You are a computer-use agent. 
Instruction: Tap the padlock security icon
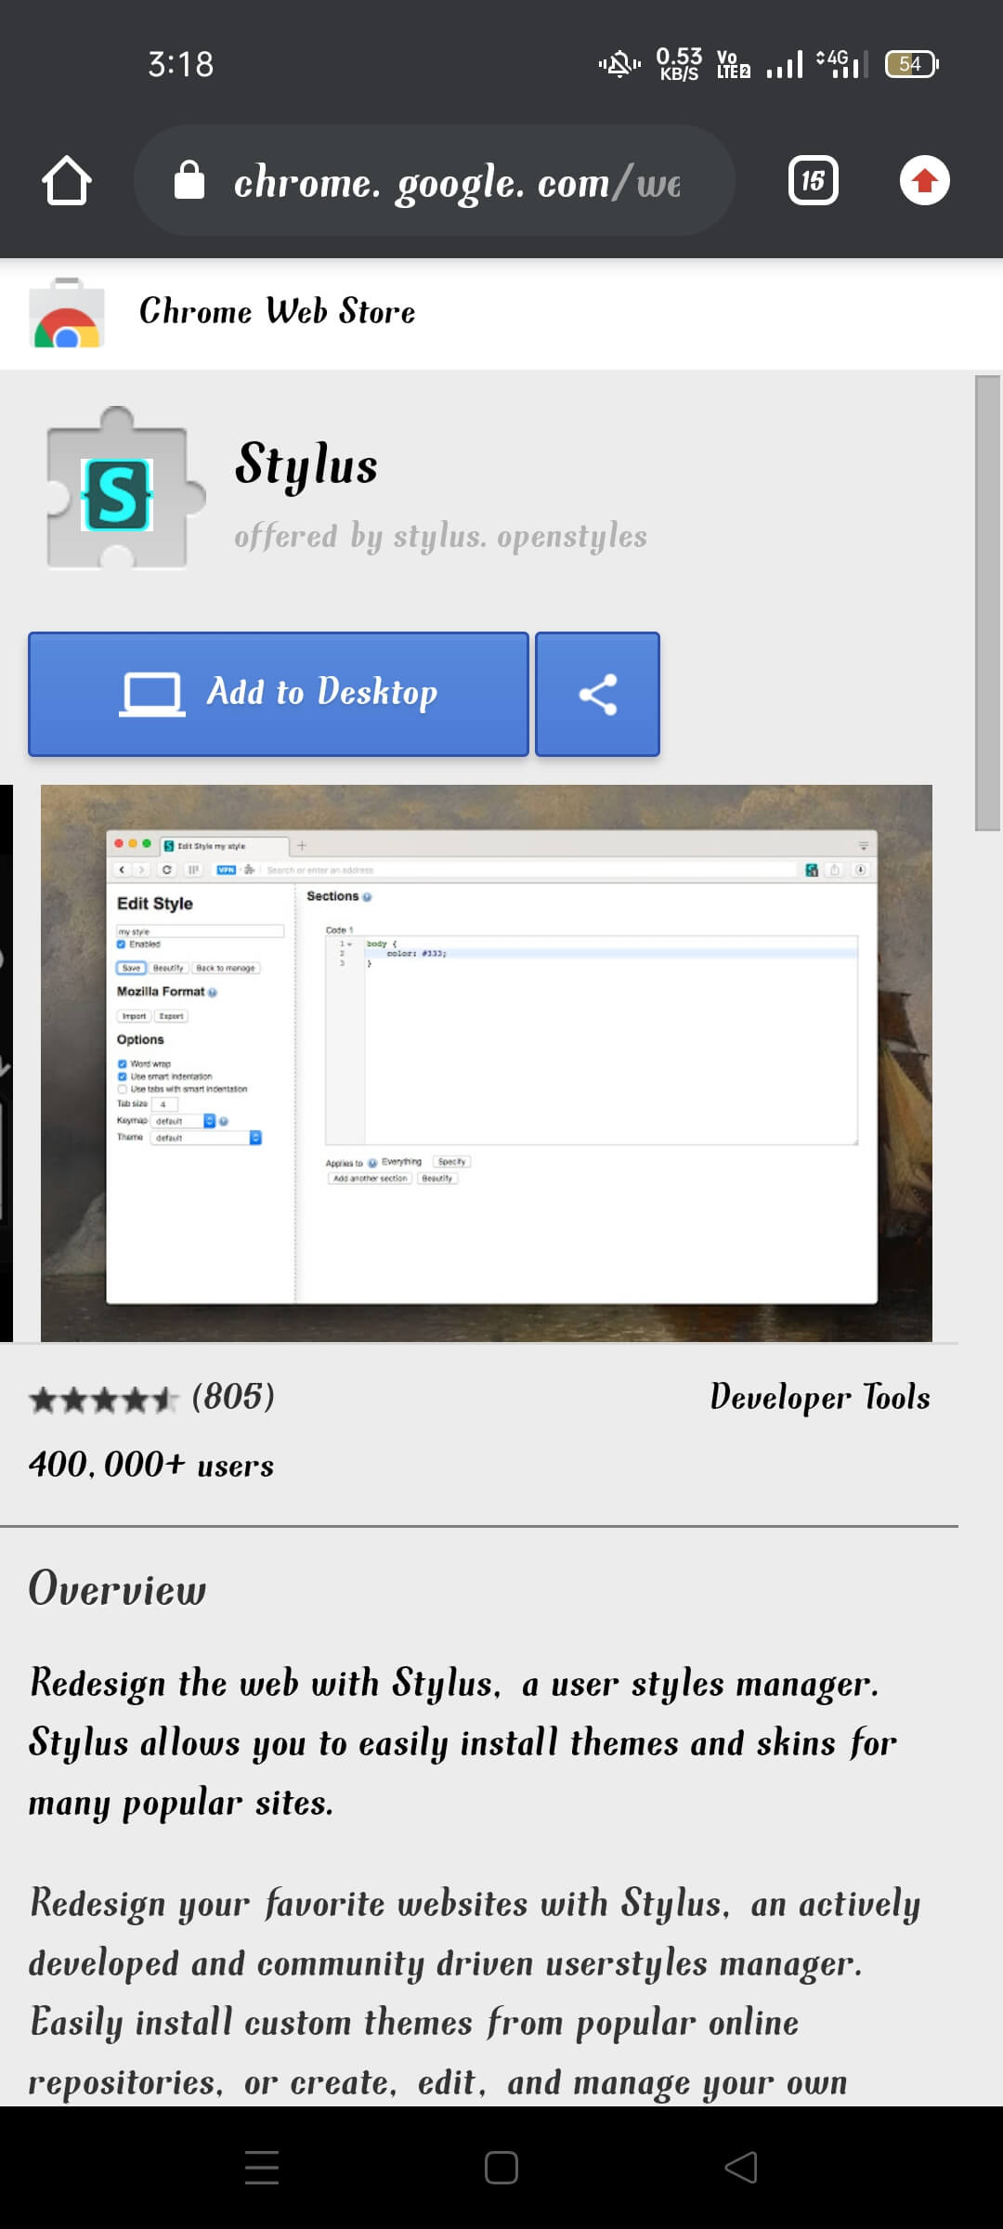pyautogui.click(x=189, y=180)
